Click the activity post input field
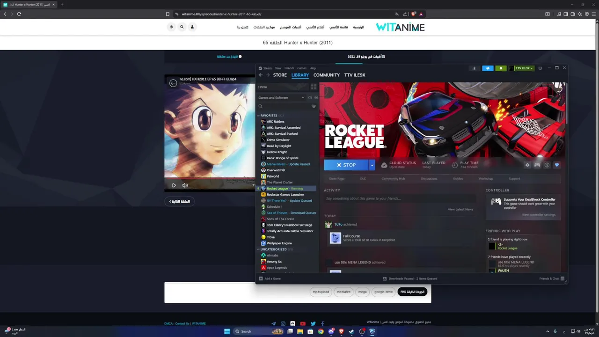Screen dimensions: 599x337 [399, 198]
